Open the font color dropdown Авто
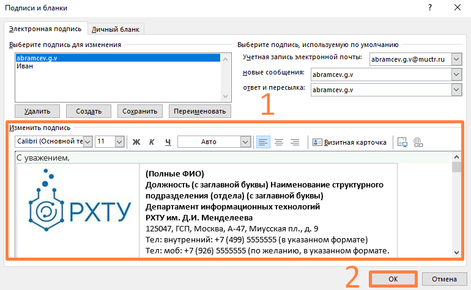The width and height of the screenshot is (471, 290). [245, 142]
